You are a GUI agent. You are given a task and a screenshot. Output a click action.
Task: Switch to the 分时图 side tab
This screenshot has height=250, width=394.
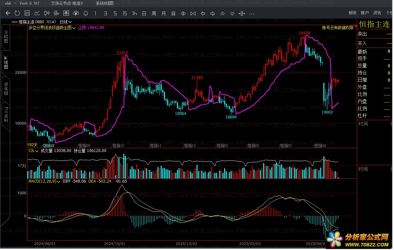point(6,36)
